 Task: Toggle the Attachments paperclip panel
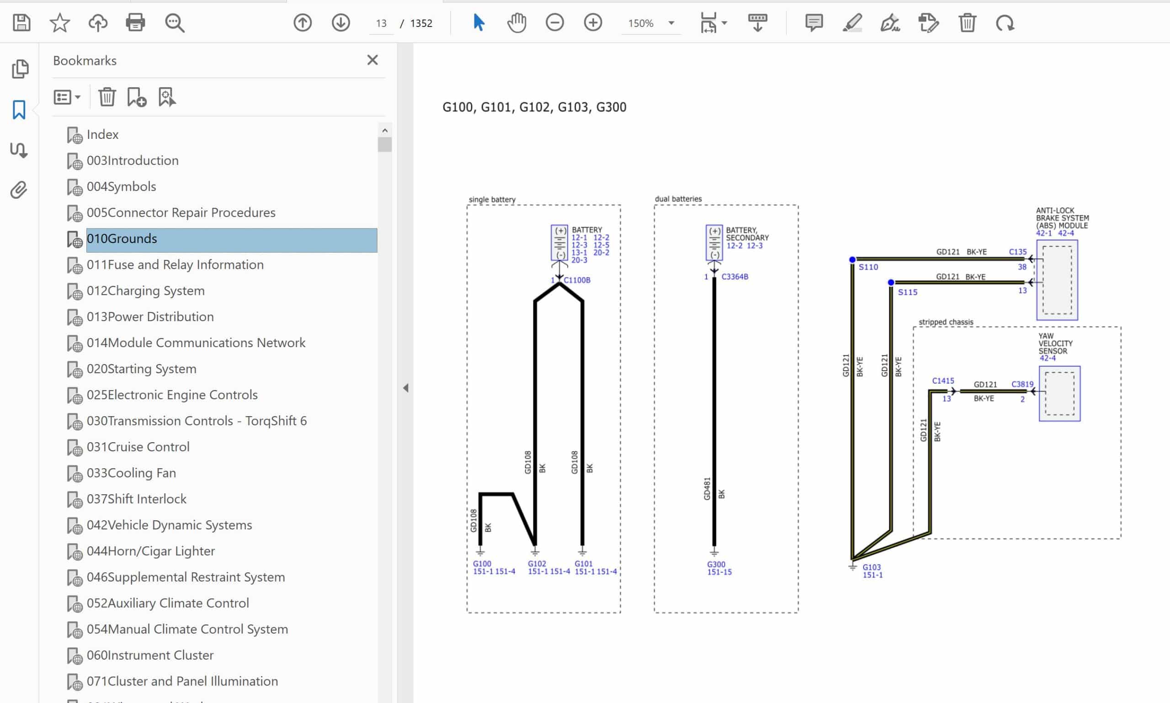tap(19, 190)
